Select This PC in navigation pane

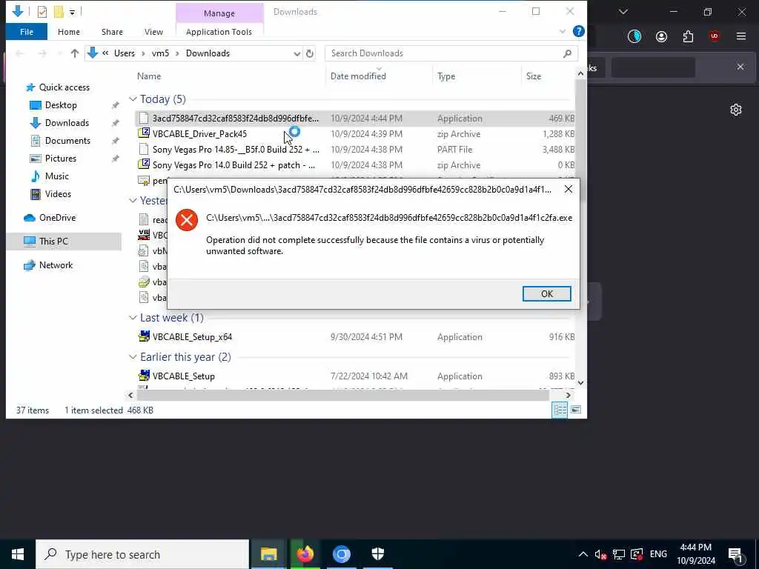(53, 241)
